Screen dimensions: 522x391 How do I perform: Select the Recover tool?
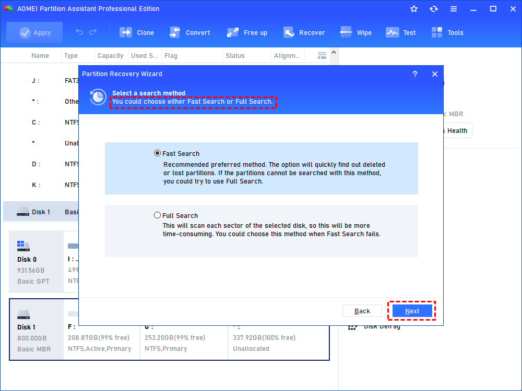[304, 32]
